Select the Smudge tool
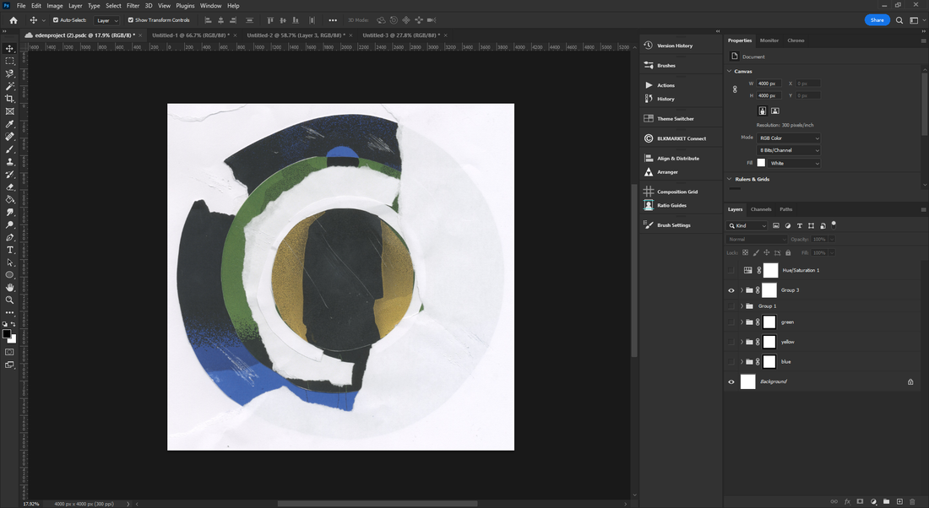 pos(9,212)
